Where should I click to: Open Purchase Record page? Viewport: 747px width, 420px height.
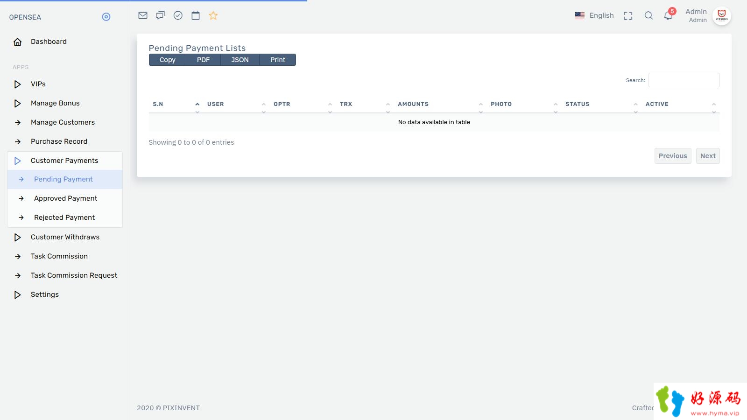65,141
